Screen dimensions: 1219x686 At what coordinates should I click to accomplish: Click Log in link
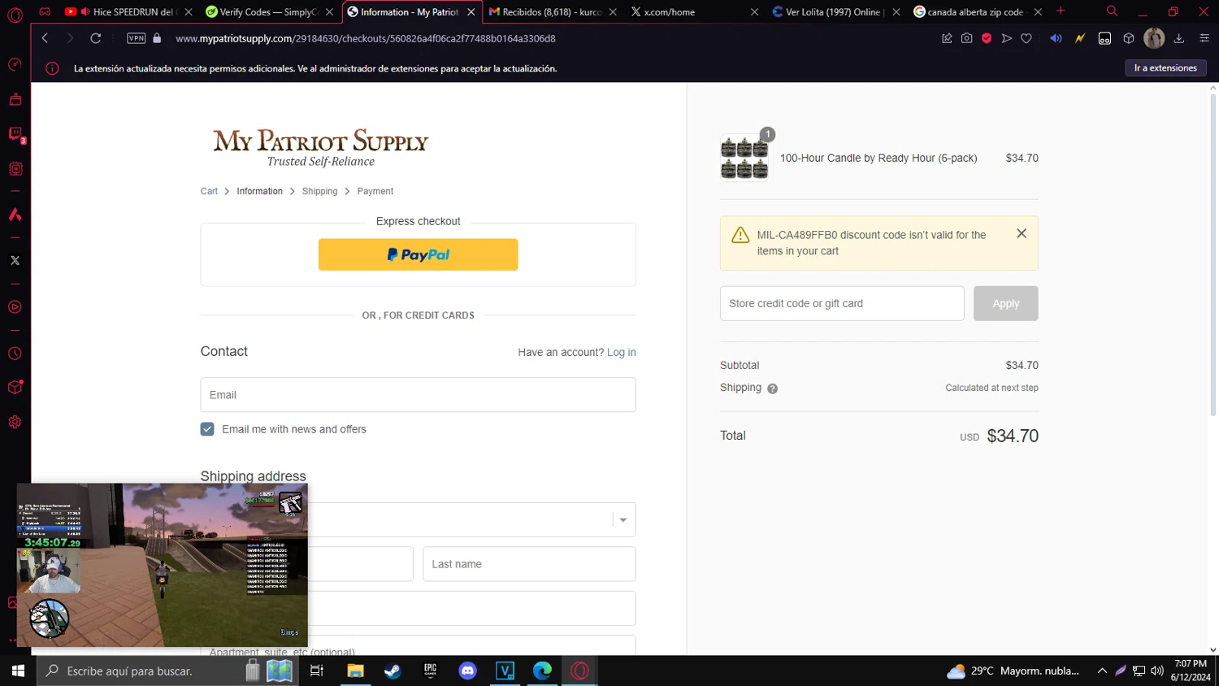click(x=622, y=352)
